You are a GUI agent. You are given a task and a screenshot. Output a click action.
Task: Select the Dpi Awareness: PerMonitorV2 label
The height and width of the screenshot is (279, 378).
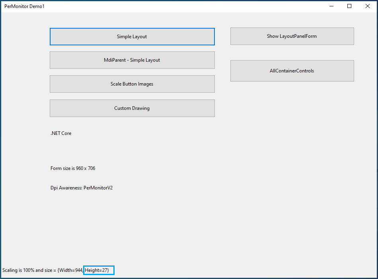[81, 187]
